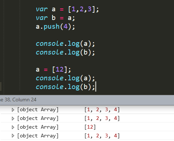Click the "a = [12];" code line

[x=53, y=70]
